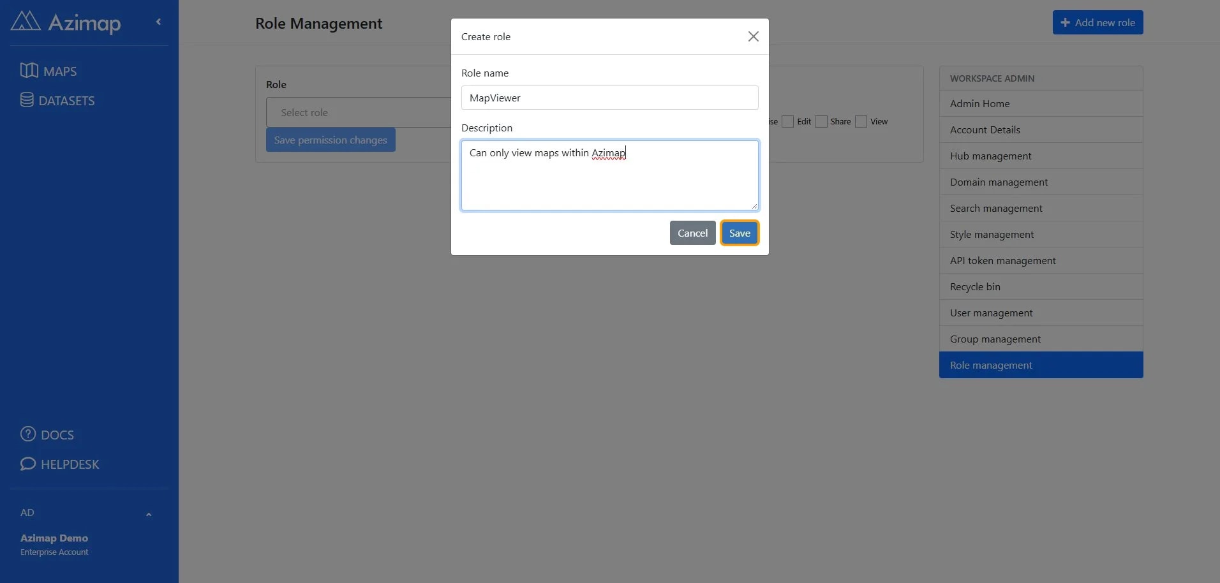Collapse the sidebar with the arrow icon
This screenshot has width=1220, height=583.
pyautogui.click(x=158, y=22)
